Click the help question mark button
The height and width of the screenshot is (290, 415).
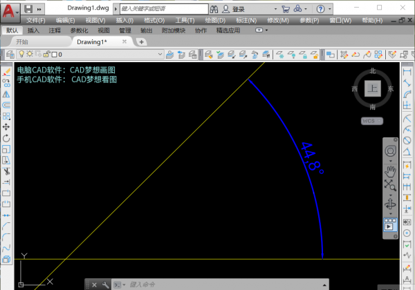coord(320,9)
